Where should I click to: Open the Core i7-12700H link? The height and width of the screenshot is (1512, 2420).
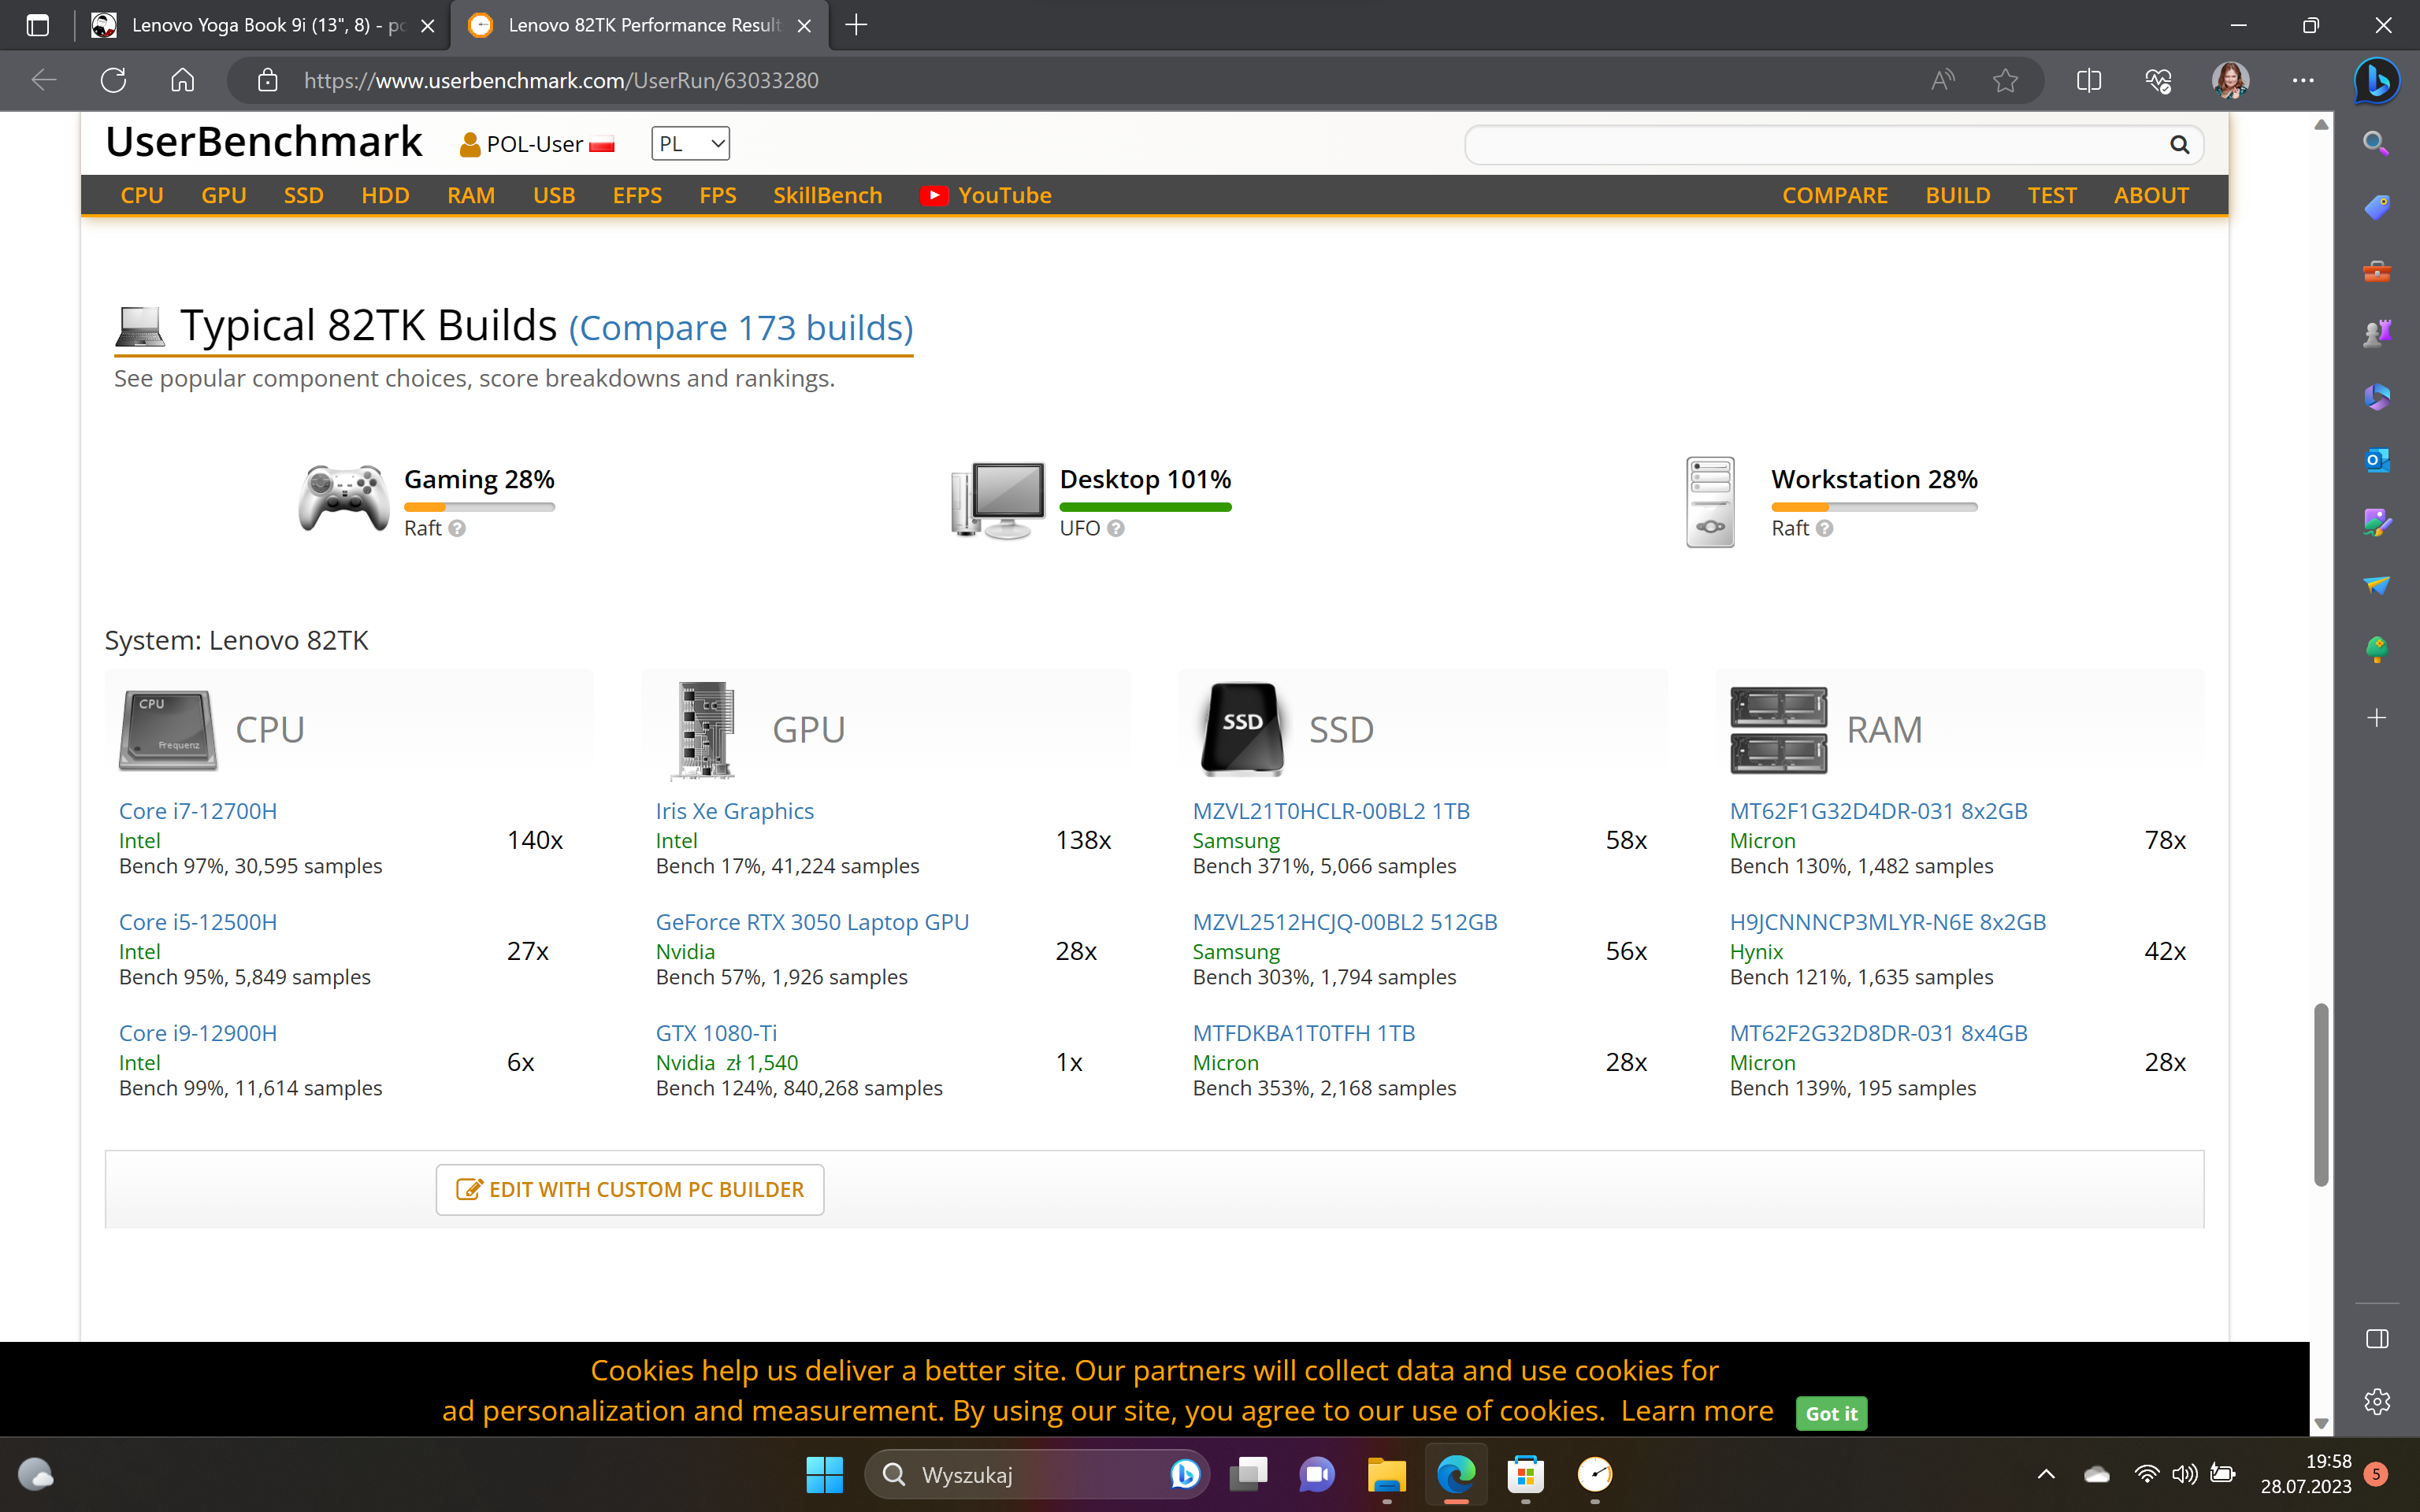(x=198, y=811)
